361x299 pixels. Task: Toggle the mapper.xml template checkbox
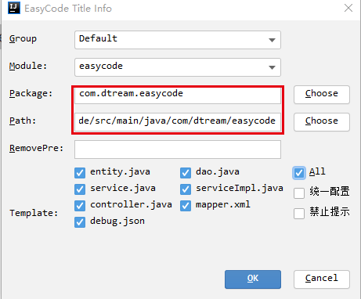point(186,206)
